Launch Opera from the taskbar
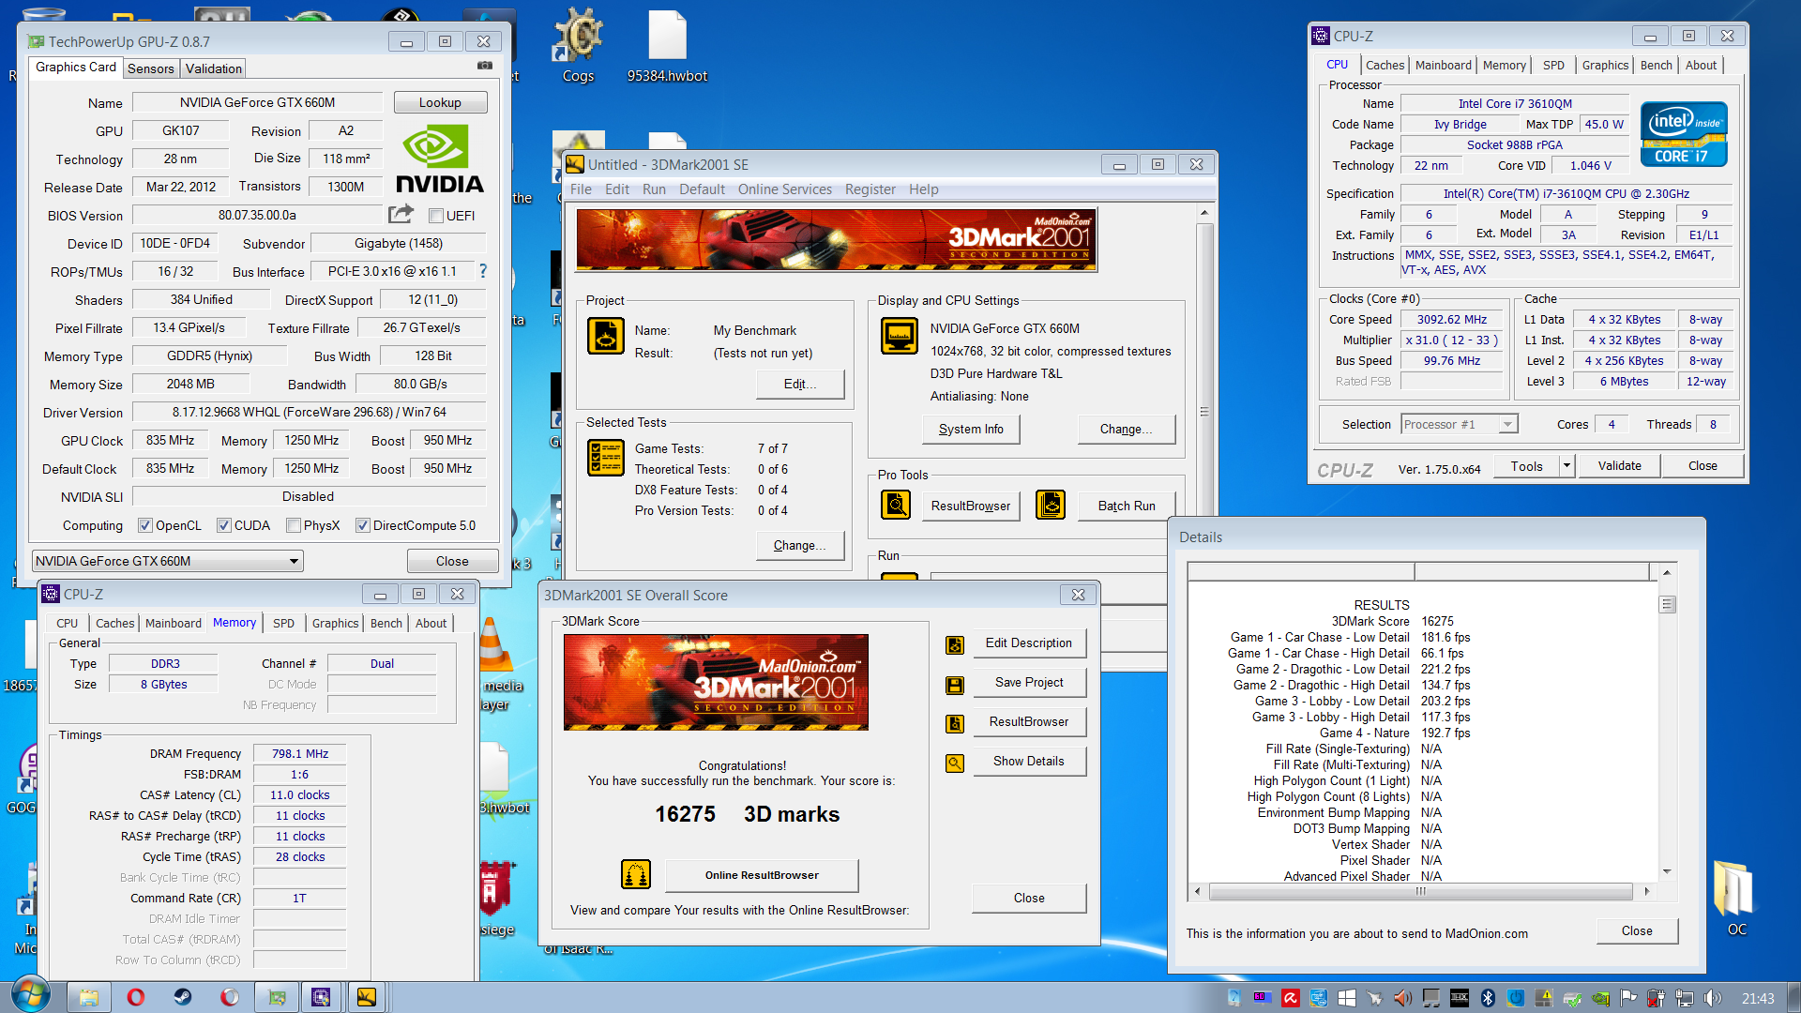 tap(135, 997)
